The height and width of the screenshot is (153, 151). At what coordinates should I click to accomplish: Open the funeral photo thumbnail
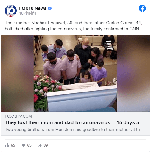click(x=75, y=73)
